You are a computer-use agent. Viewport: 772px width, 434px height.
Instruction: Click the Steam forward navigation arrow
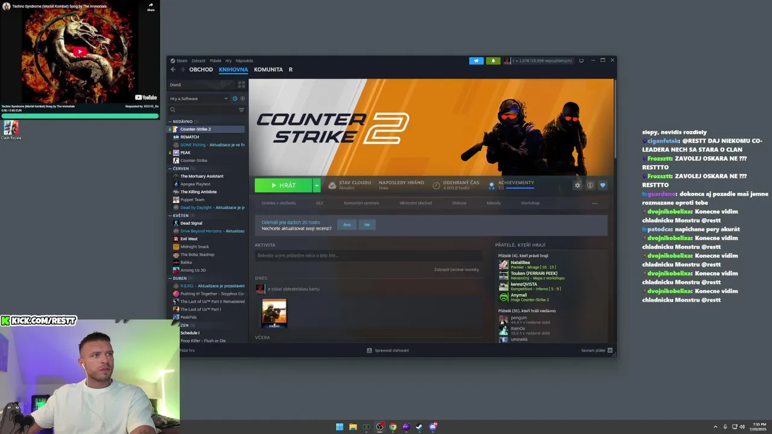pos(182,69)
